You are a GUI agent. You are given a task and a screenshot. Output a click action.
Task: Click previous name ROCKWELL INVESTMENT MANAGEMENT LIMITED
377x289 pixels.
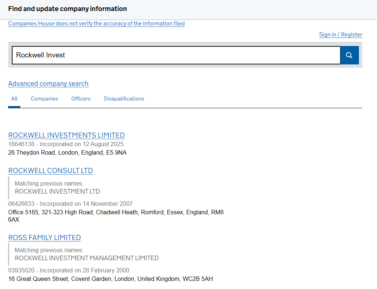click(87, 258)
